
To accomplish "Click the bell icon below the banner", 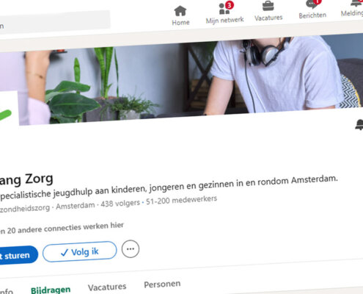I will click(359, 125).
